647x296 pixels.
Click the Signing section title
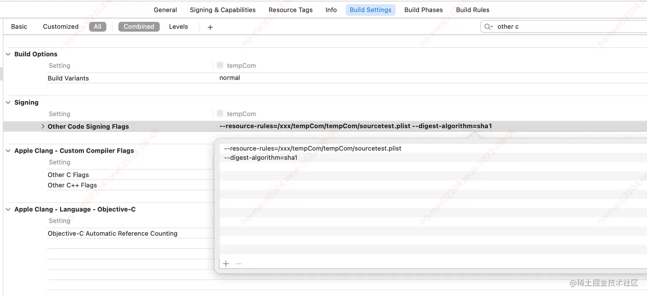point(27,103)
